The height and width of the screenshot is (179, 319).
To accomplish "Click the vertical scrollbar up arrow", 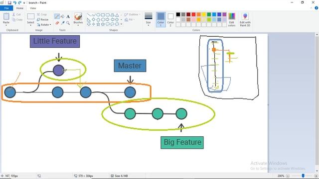I will (x=317, y=35).
